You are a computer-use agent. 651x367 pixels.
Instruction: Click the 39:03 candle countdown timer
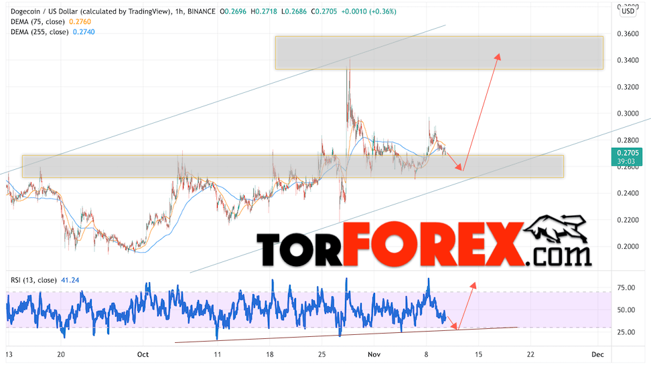626,161
